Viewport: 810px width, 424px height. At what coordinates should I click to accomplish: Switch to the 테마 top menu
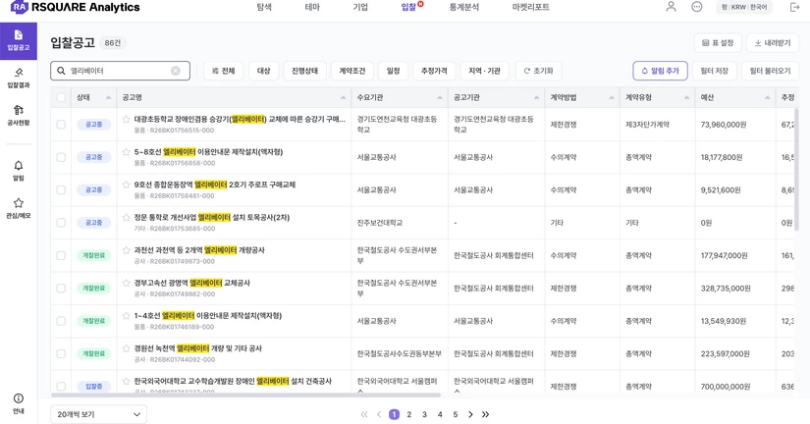click(x=312, y=7)
